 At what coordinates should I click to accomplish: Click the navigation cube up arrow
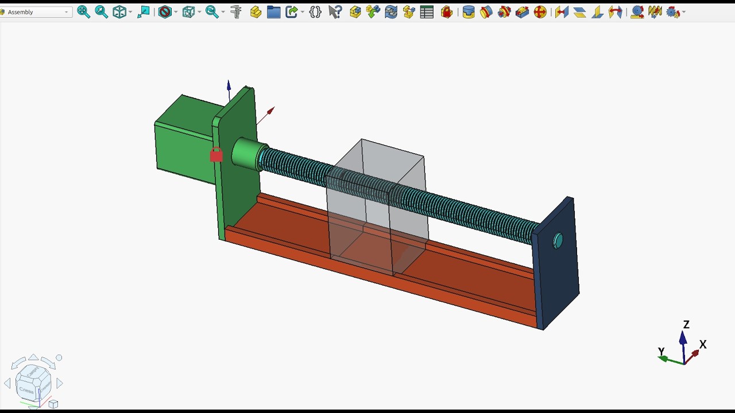pyautogui.click(x=33, y=357)
